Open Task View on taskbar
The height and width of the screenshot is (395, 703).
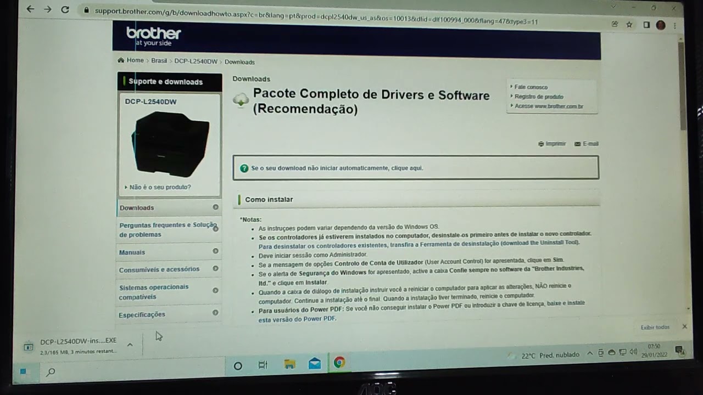(263, 365)
